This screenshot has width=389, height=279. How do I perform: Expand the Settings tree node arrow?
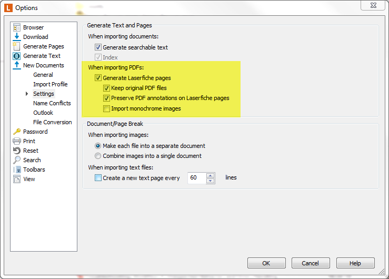coord(27,94)
